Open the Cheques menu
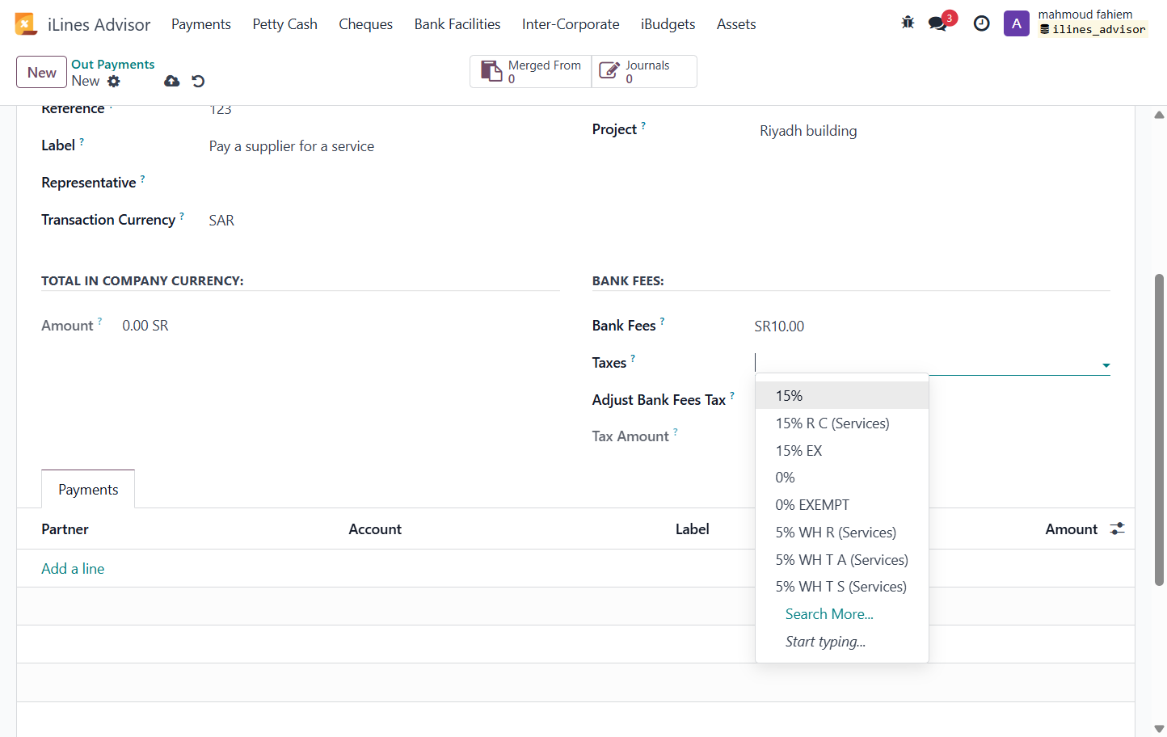 click(x=365, y=24)
